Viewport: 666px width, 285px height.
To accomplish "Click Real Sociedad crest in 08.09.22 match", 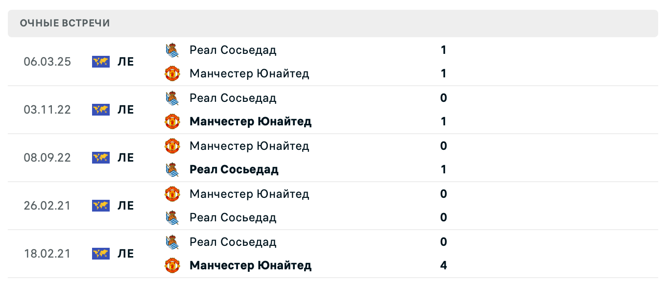I will click(172, 169).
